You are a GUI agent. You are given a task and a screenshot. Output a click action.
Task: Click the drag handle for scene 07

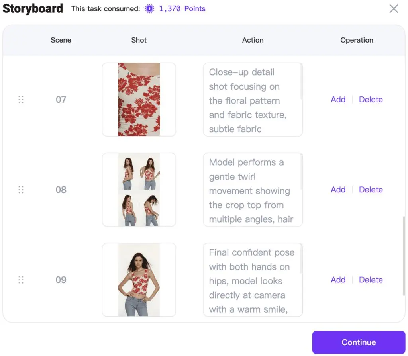[x=21, y=99]
